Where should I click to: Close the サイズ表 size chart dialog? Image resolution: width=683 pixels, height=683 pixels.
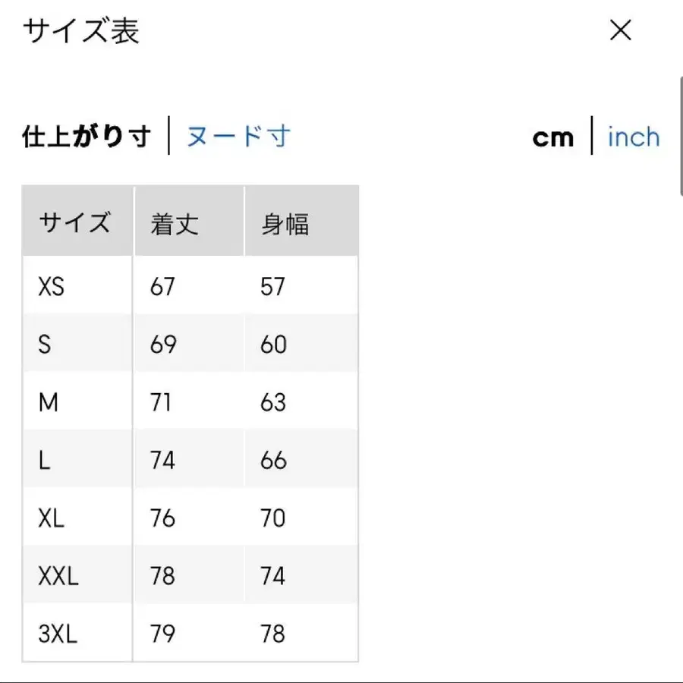point(621,31)
